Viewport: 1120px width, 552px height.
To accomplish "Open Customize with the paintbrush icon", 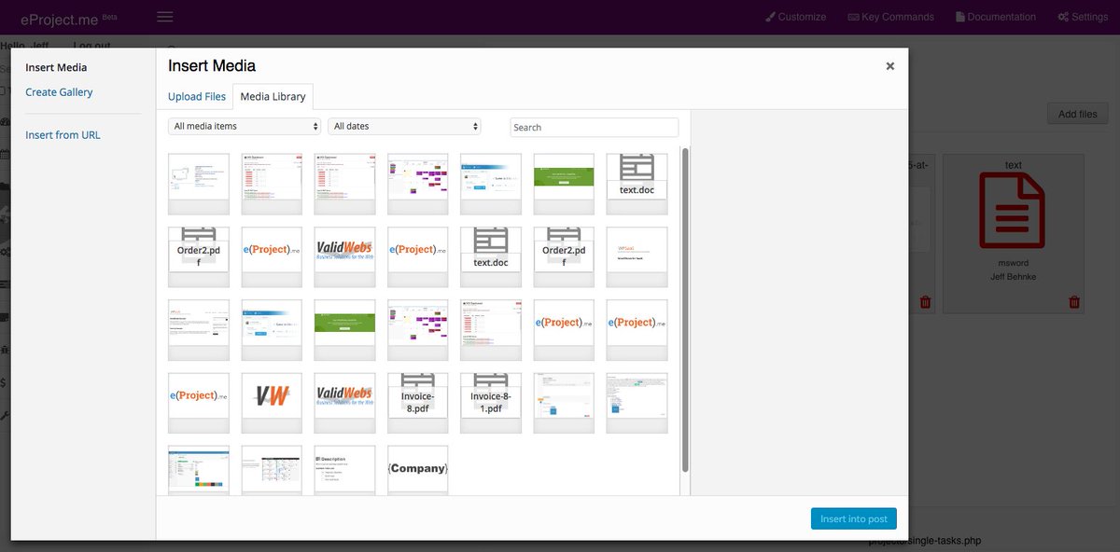I will click(x=795, y=17).
